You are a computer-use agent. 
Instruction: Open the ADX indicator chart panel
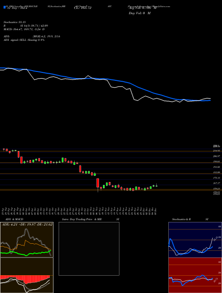27,240
